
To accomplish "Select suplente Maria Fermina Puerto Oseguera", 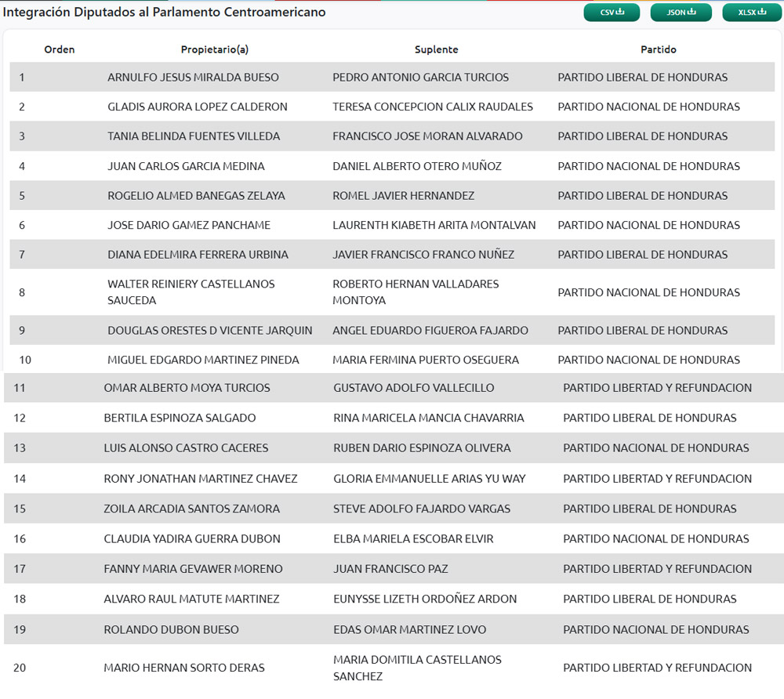I will pyautogui.click(x=425, y=360).
